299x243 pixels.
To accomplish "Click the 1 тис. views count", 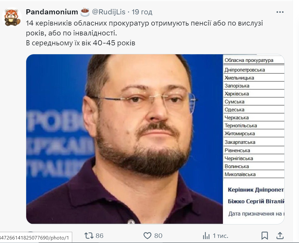I will (220, 236).
